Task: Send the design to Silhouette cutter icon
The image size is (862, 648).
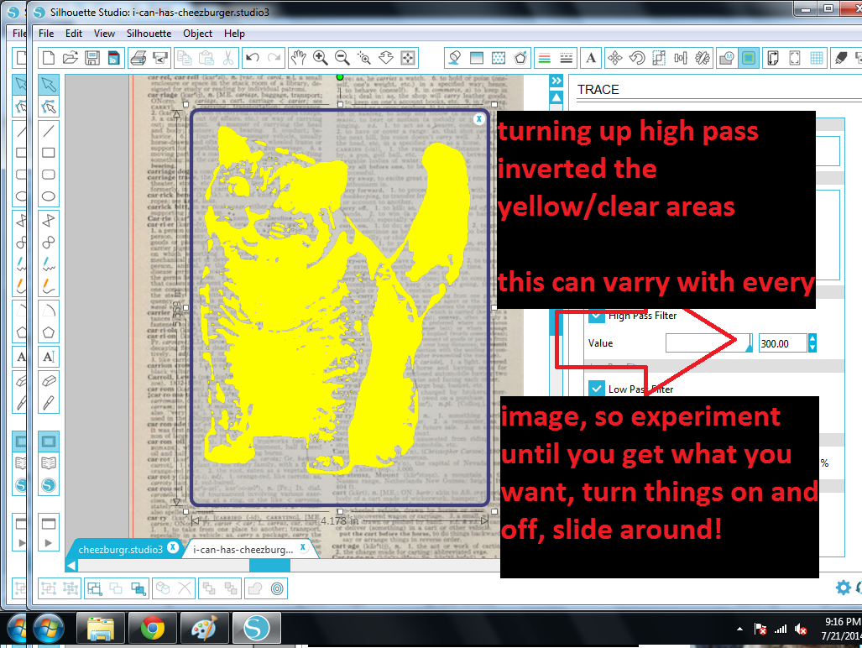Action: [160, 58]
